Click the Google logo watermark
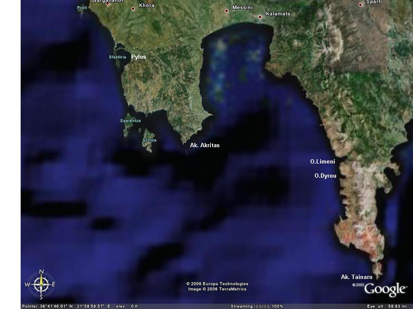 tap(385, 290)
